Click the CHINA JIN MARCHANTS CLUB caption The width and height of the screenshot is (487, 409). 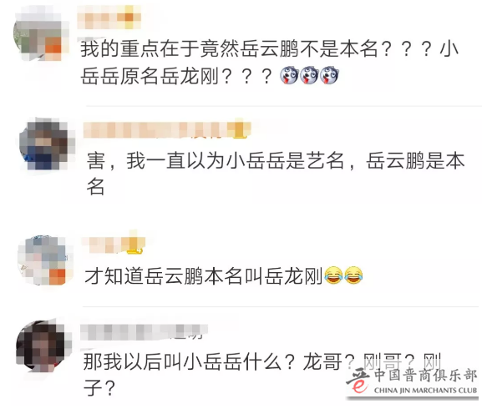425,391
